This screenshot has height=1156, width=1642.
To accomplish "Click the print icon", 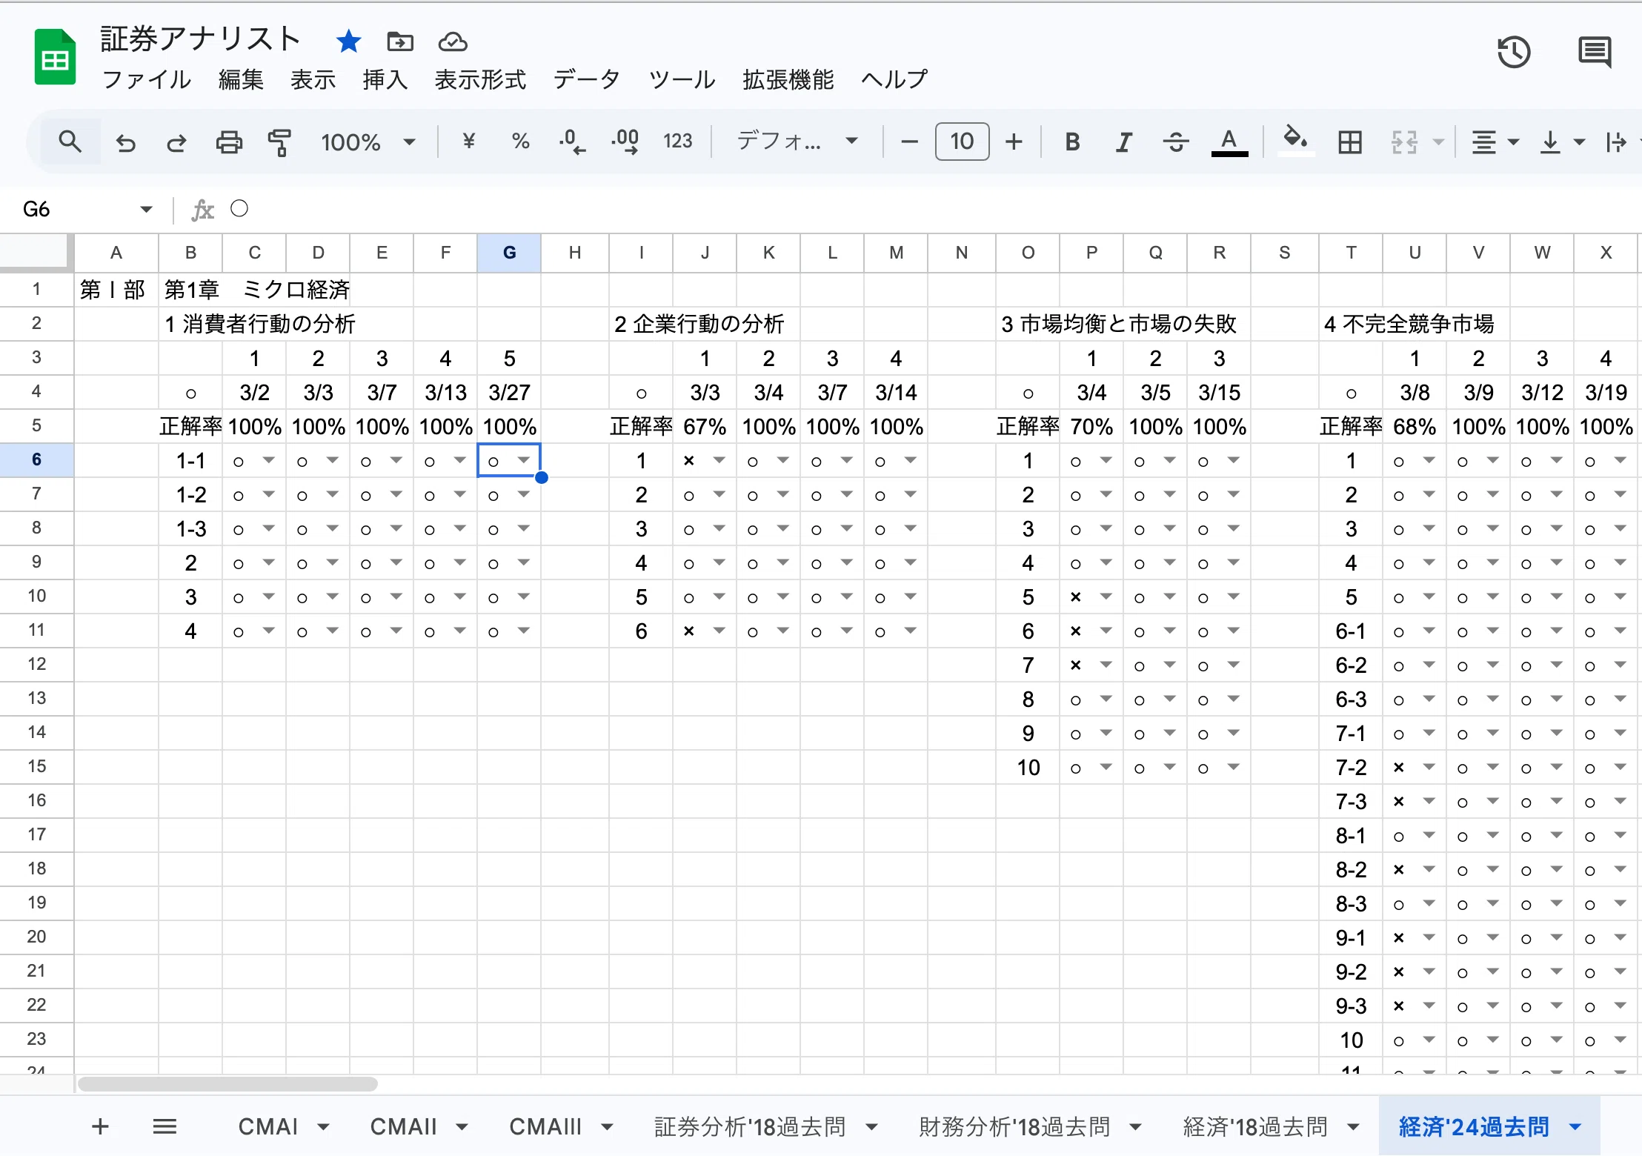I will click(229, 142).
